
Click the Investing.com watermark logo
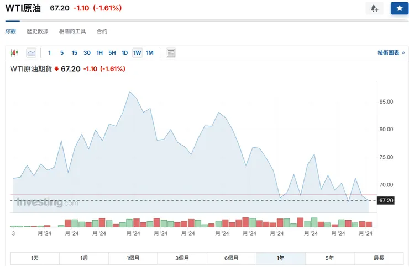click(47, 202)
